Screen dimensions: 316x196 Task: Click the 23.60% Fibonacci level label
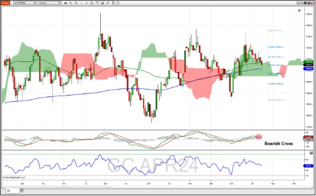pyautogui.click(x=275, y=47)
